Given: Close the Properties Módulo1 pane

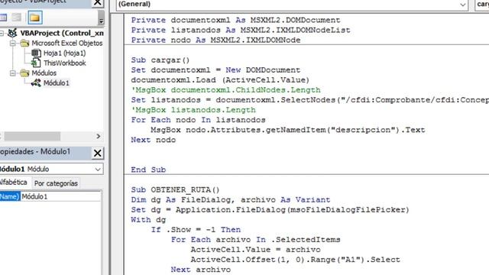Looking at the screenshot, I should [97, 153].
